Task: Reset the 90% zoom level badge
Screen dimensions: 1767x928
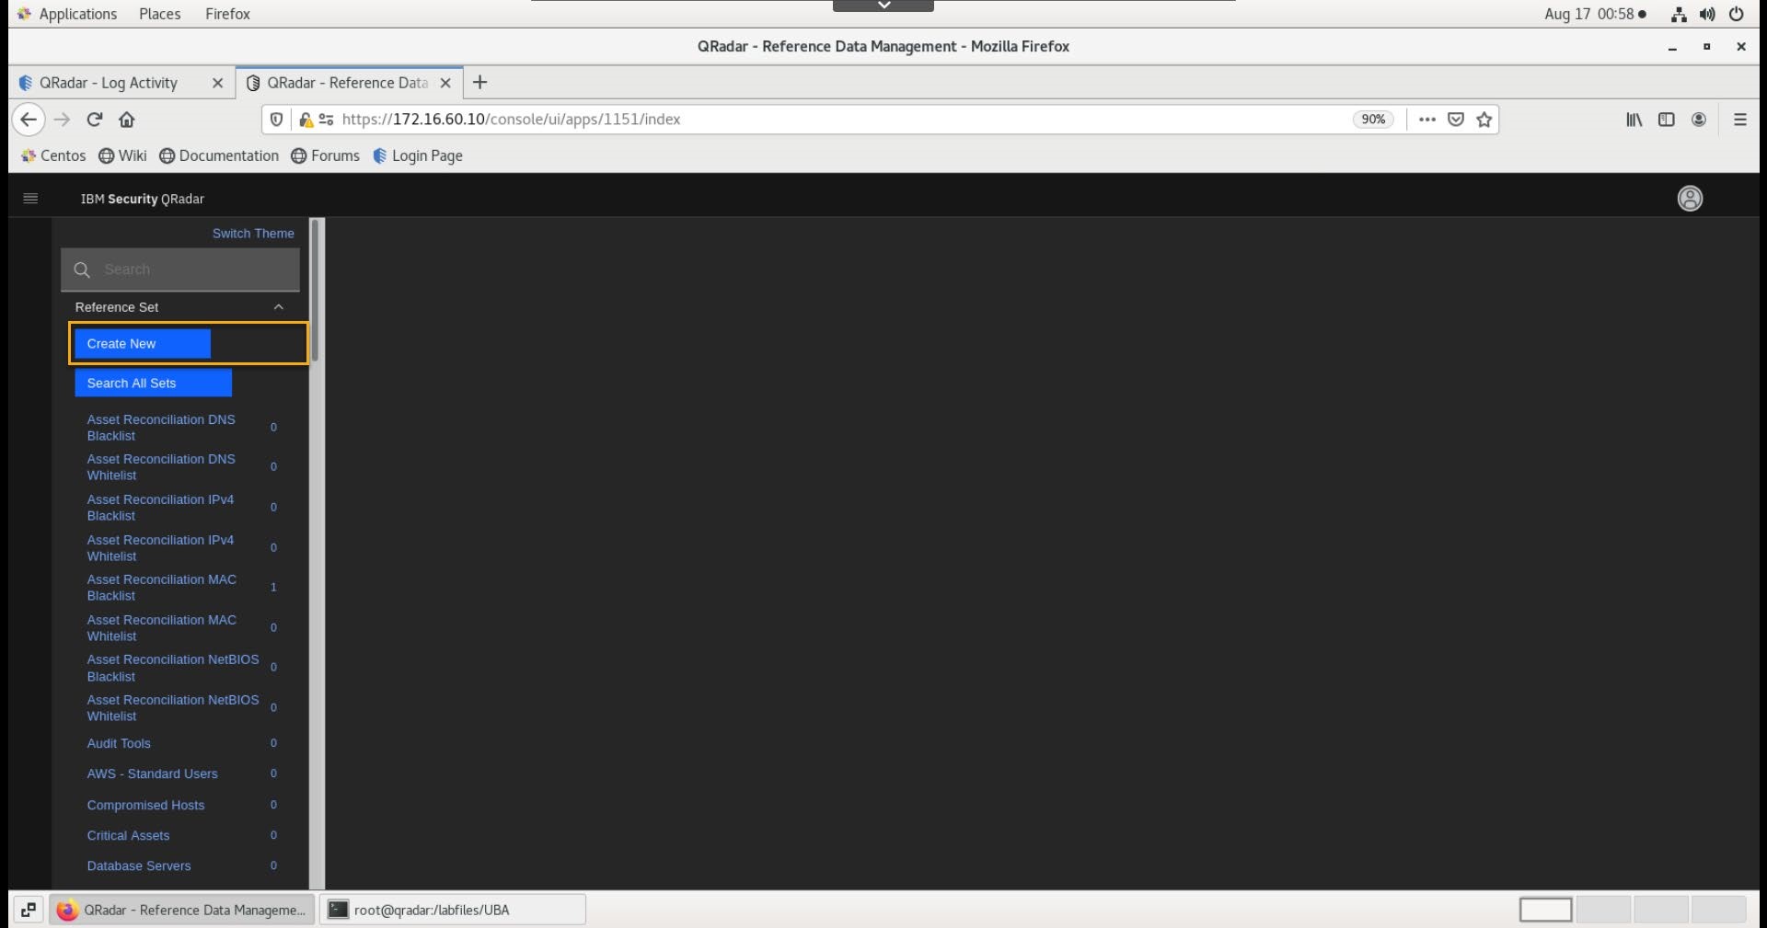Action: pyautogui.click(x=1373, y=120)
